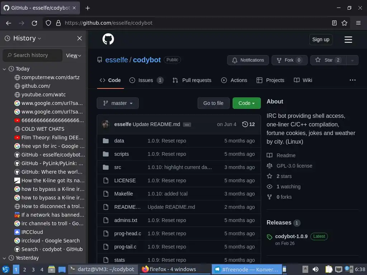Click the site security padlock icon
367x275 pixels.
point(58,23)
